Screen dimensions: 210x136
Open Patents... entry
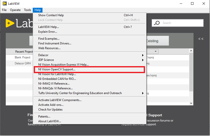[89, 117]
